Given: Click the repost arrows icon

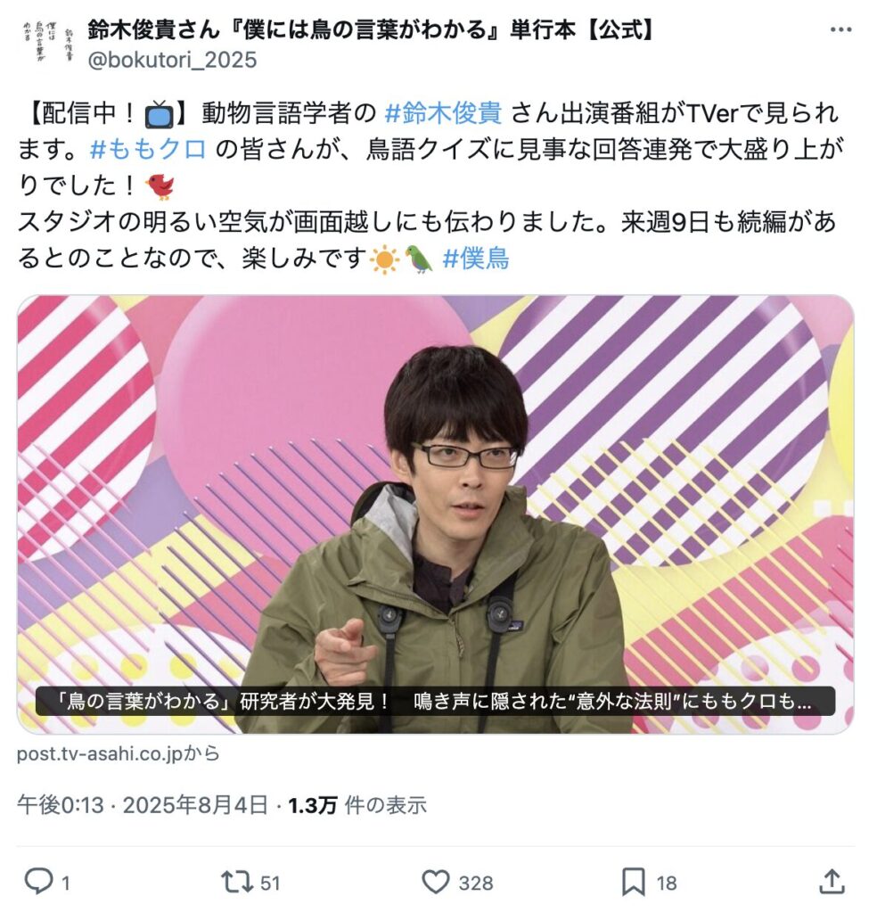Looking at the screenshot, I should [x=237, y=882].
